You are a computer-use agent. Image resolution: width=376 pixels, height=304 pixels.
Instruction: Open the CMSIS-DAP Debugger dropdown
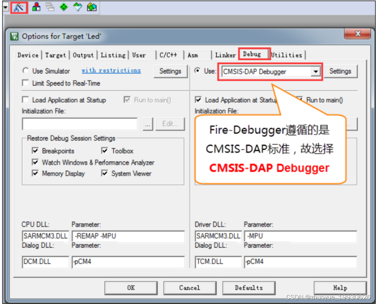coord(316,71)
